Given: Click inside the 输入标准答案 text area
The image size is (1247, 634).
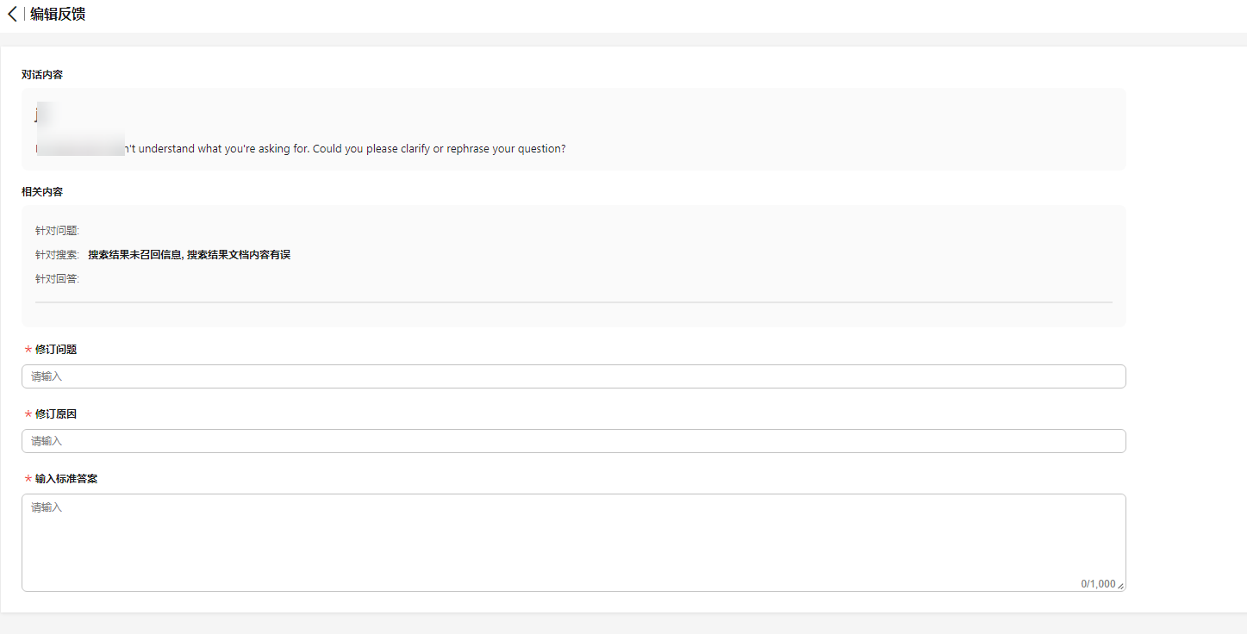Looking at the screenshot, I should pyautogui.click(x=573, y=543).
